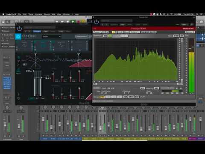Click the fast-forward transport button
This screenshot has width=205, height=154.
62,22
